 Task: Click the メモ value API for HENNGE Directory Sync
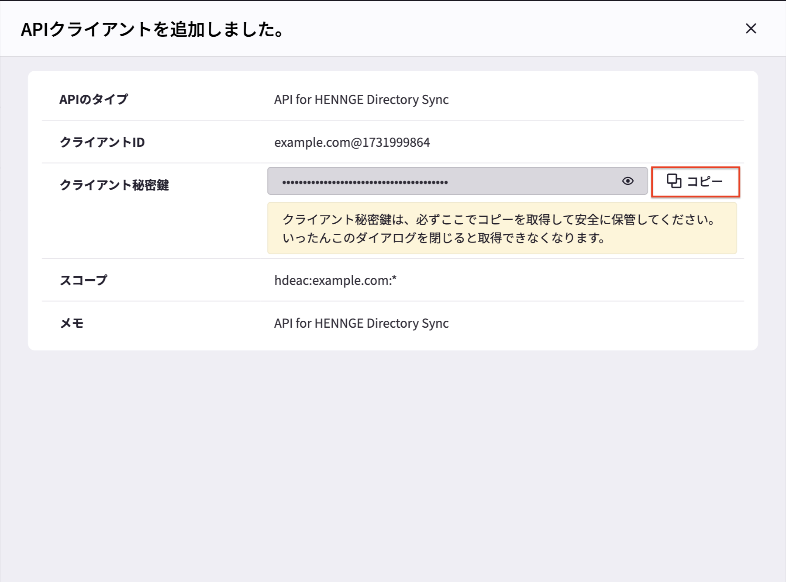[x=361, y=323]
